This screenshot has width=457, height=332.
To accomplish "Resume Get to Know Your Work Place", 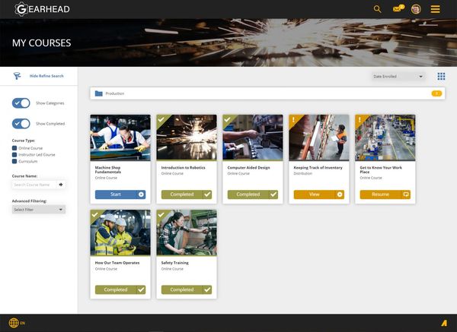I will [x=385, y=194].
